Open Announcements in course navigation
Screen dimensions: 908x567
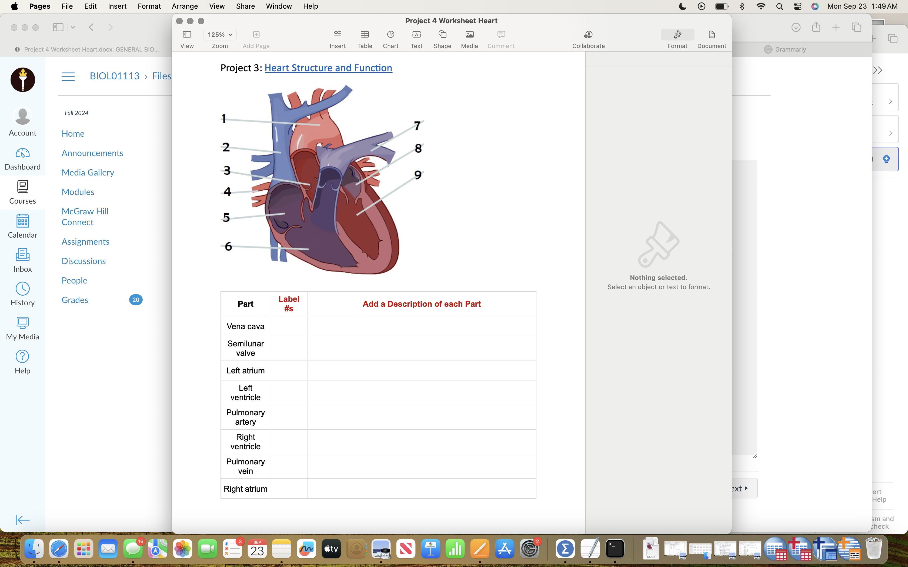(x=92, y=153)
